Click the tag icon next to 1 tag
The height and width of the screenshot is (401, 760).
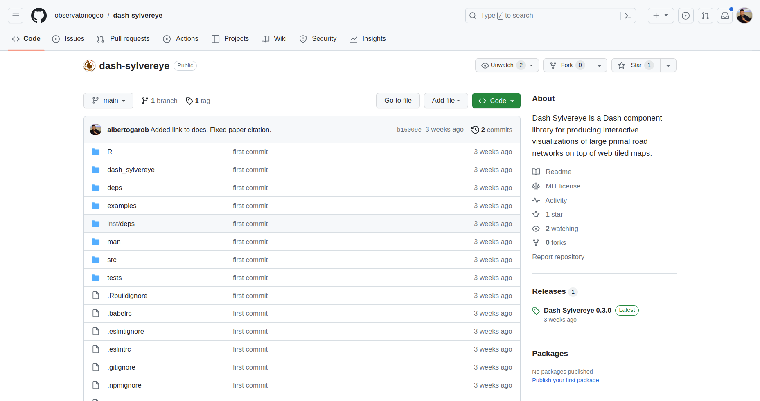coord(189,101)
